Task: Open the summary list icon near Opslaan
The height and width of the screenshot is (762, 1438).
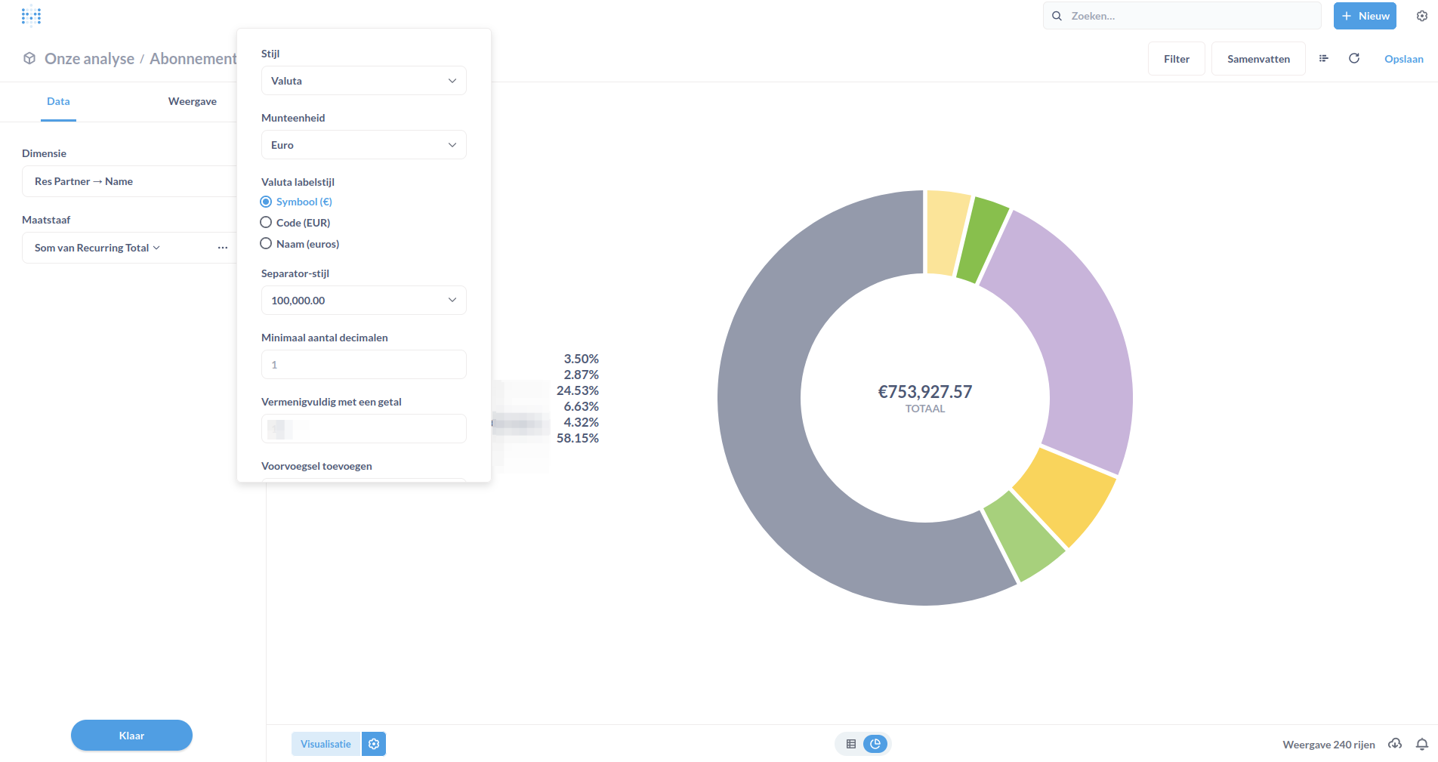Action: (1323, 58)
